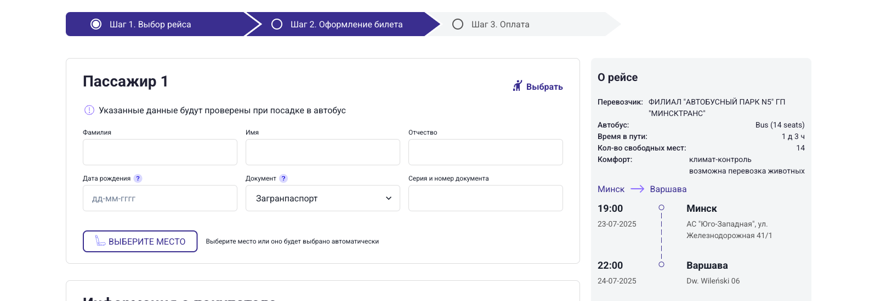This screenshot has height=301, width=875.
Task: Click the arrow between Минск and Варшава
Action: click(x=637, y=189)
